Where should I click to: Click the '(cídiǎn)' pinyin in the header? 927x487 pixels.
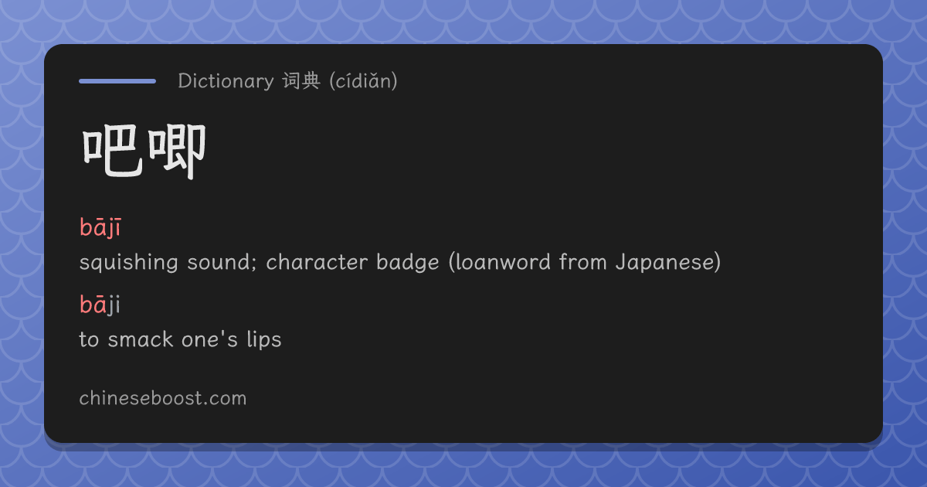pos(363,81)
